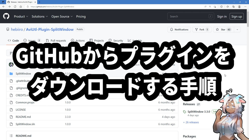Click the browser address bar URL

coord(52,7)
